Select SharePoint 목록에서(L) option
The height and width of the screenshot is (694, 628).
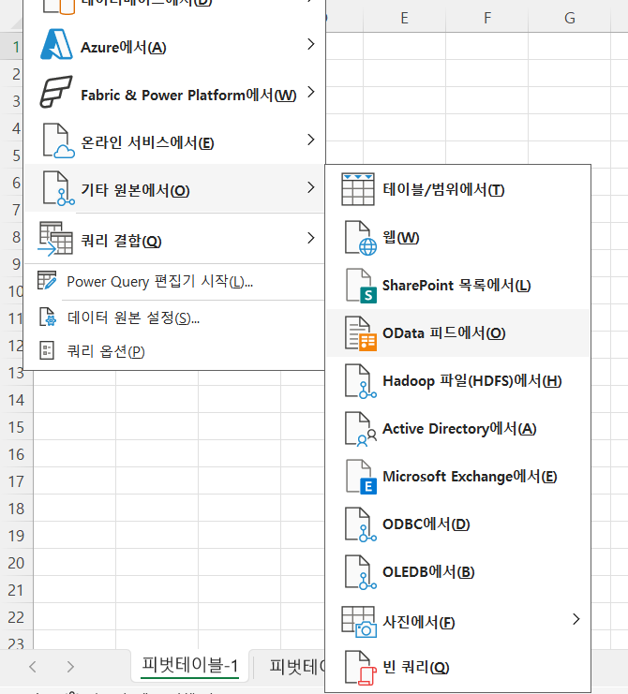[x=458, y=286]
